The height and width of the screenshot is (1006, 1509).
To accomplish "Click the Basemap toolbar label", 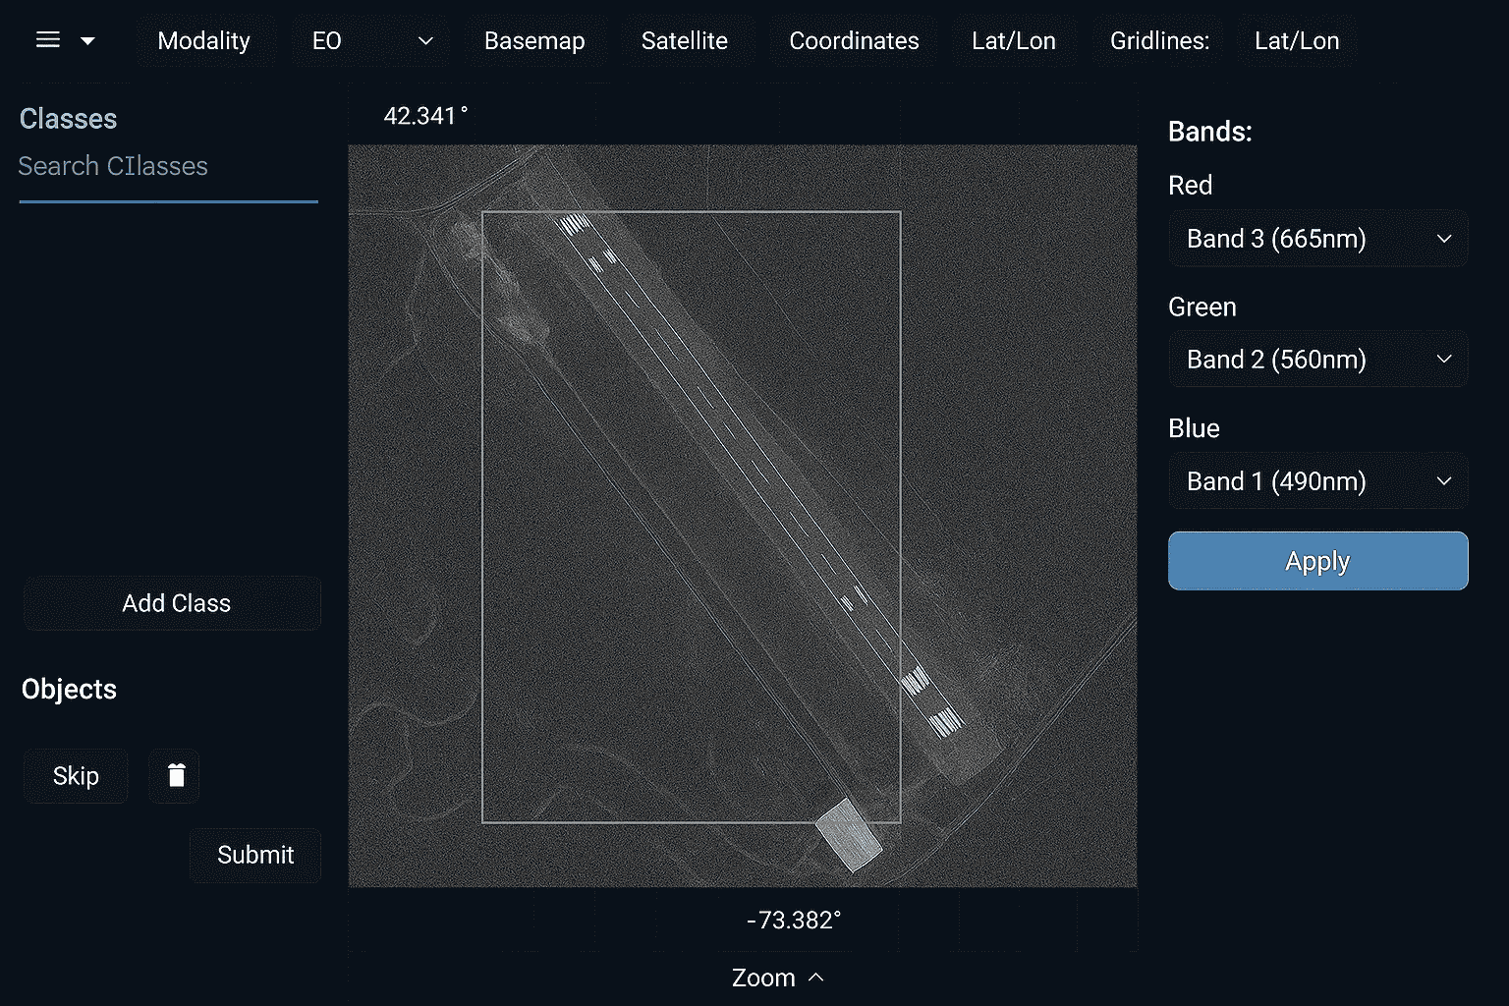I will 534,41.
